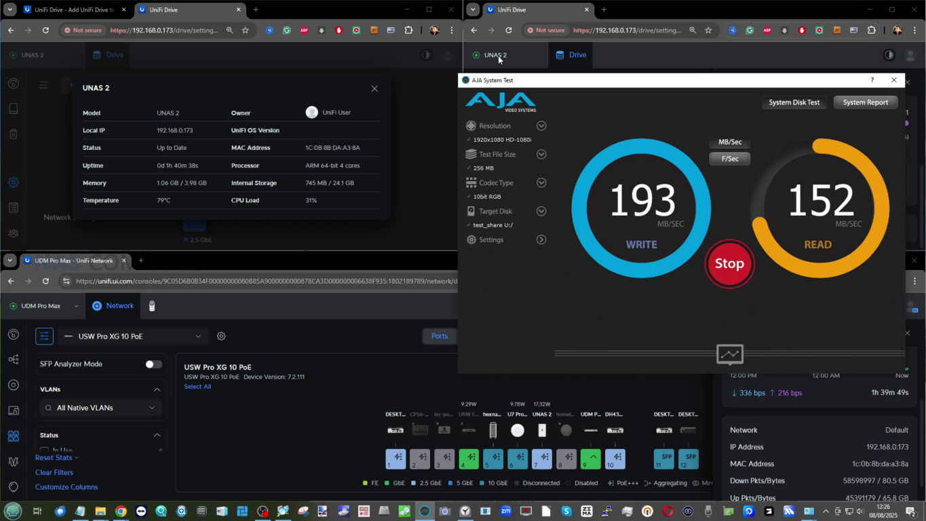This screenshot has width=926, height=521.
Task: Click the Protect camera icon beside Network tab
Action: click(152, 306)
